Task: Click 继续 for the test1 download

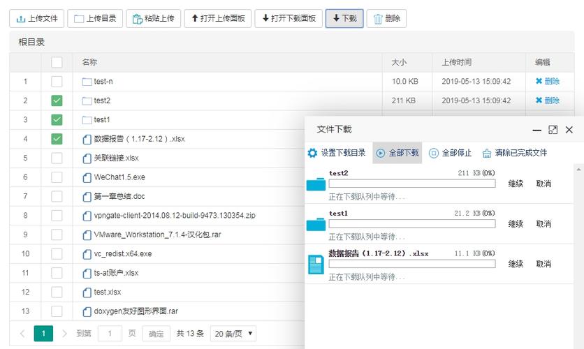Action: click(x=516, y=223)
